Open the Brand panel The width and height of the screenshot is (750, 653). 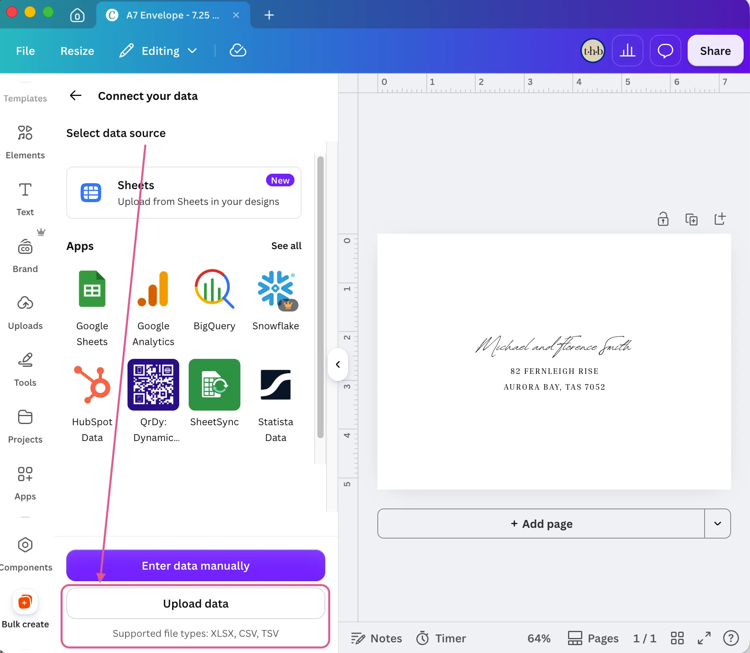pyautogui.click(x=25, y=256)
